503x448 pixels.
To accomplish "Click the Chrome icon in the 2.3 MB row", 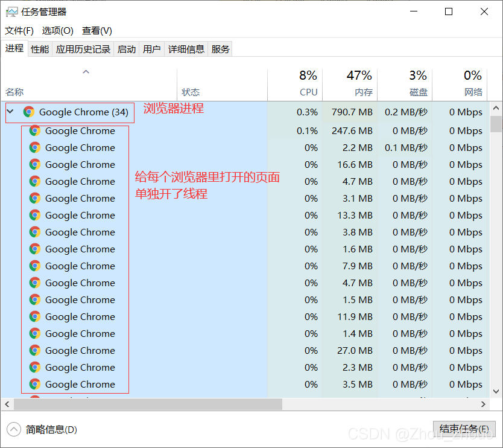I will [x=35, y=367].
